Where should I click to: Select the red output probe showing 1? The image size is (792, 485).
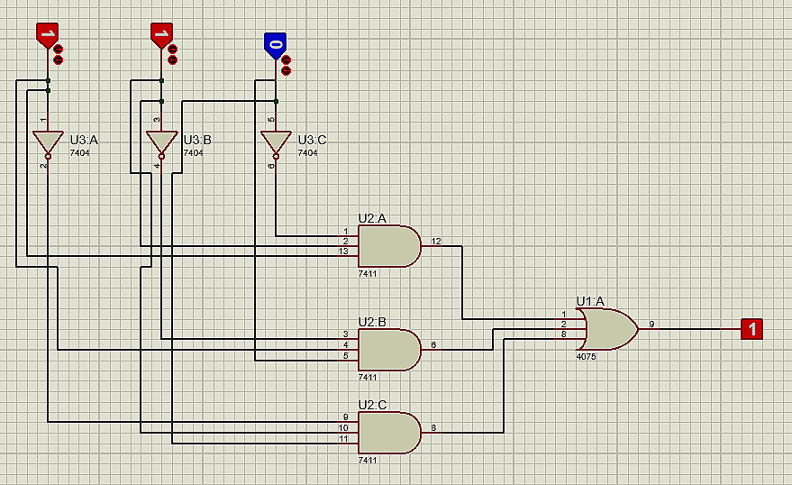coord(751,329)
